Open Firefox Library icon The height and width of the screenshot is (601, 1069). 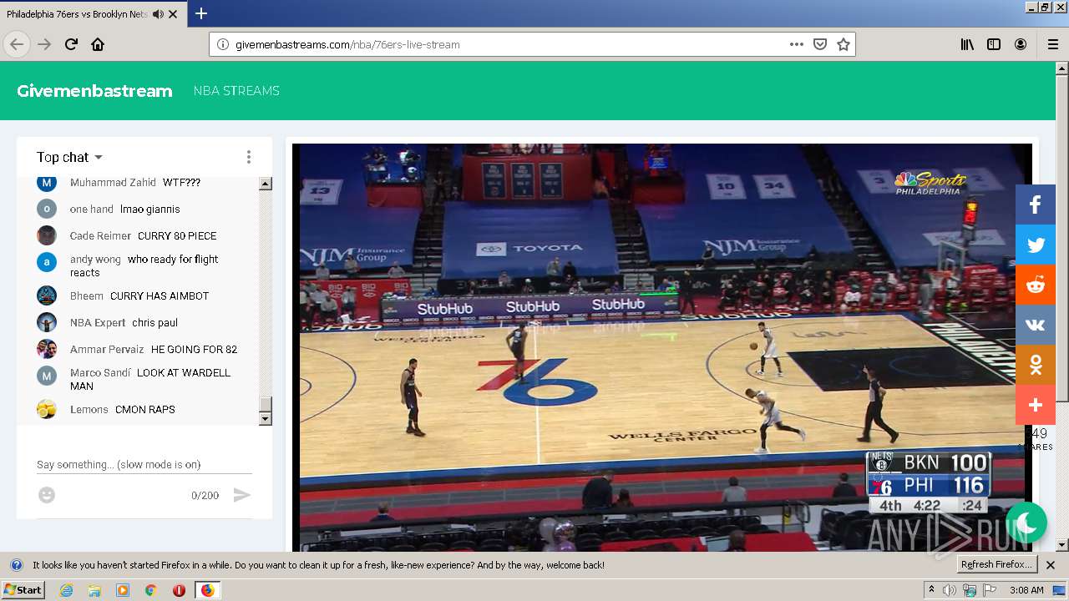[967, 44]
